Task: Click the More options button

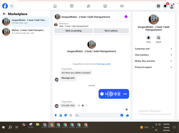Action: (111, 31)
